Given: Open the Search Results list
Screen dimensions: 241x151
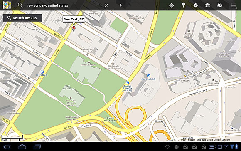Looking at the screenshot, I should (22, 18).
